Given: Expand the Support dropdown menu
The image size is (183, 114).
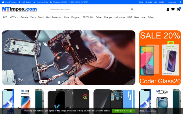Looking at the screenshot, I should click(x=173, y=2).
